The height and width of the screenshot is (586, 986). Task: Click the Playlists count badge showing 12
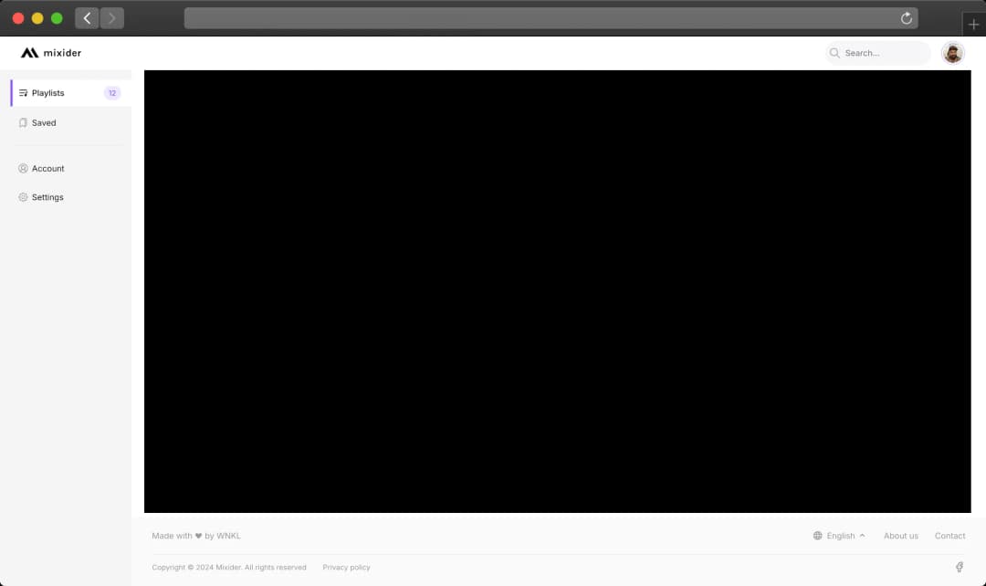(111, 92)
